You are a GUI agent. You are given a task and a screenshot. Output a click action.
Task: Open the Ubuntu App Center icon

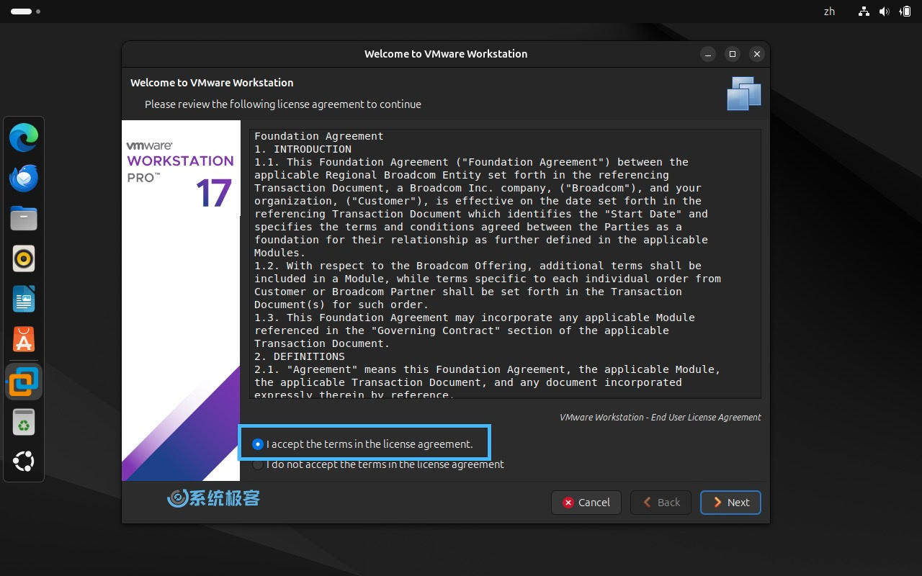[24, 339]
